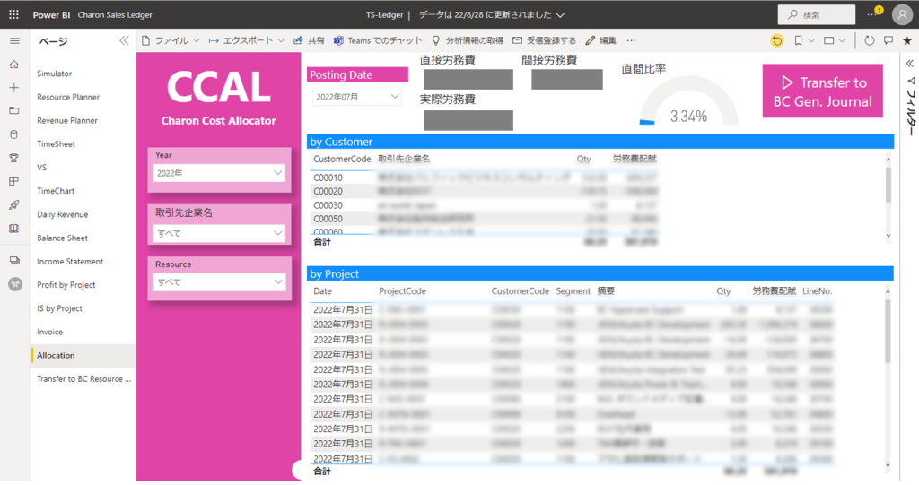This screenshot has width=919, height=485.
Task: Click the view layout rectangle icon
Action: tap(828, 40)
